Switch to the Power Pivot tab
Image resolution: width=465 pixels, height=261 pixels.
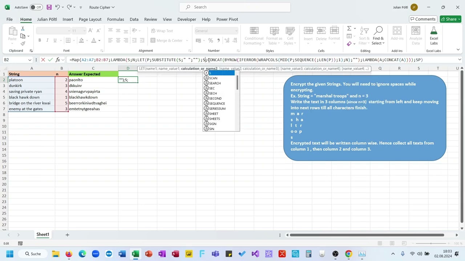point(227,19)
